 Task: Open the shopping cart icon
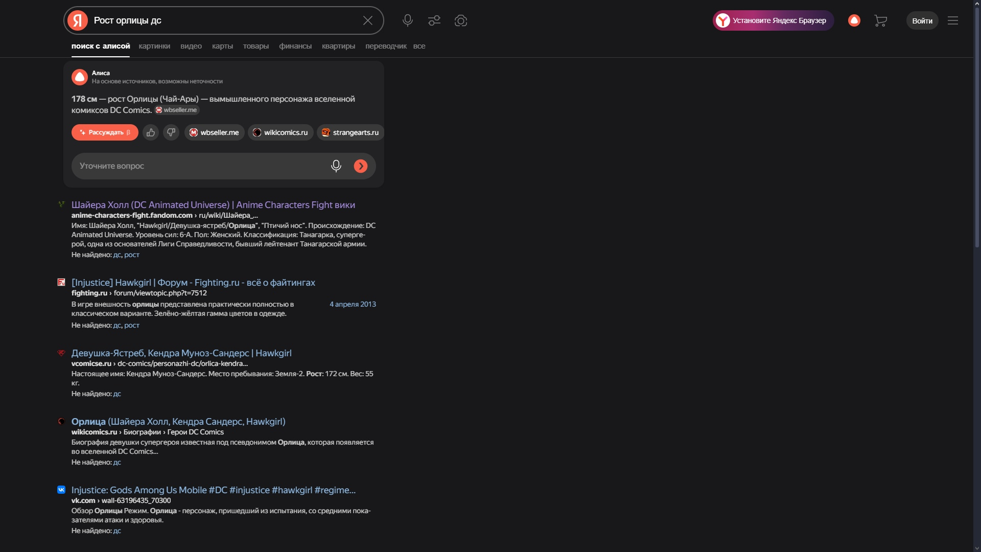pos(880,20)
